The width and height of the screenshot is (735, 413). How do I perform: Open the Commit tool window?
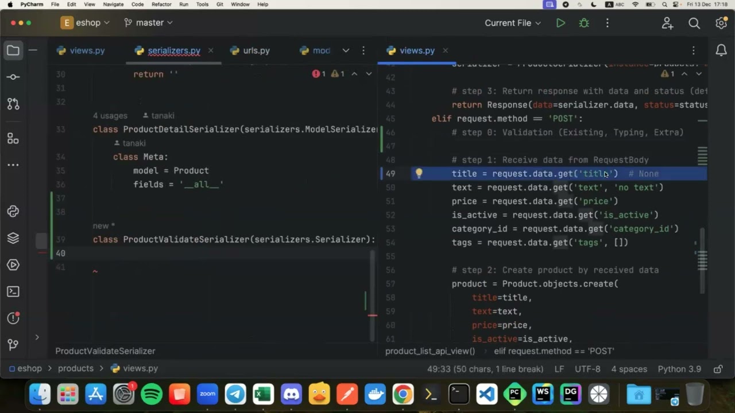pos(13,77)
